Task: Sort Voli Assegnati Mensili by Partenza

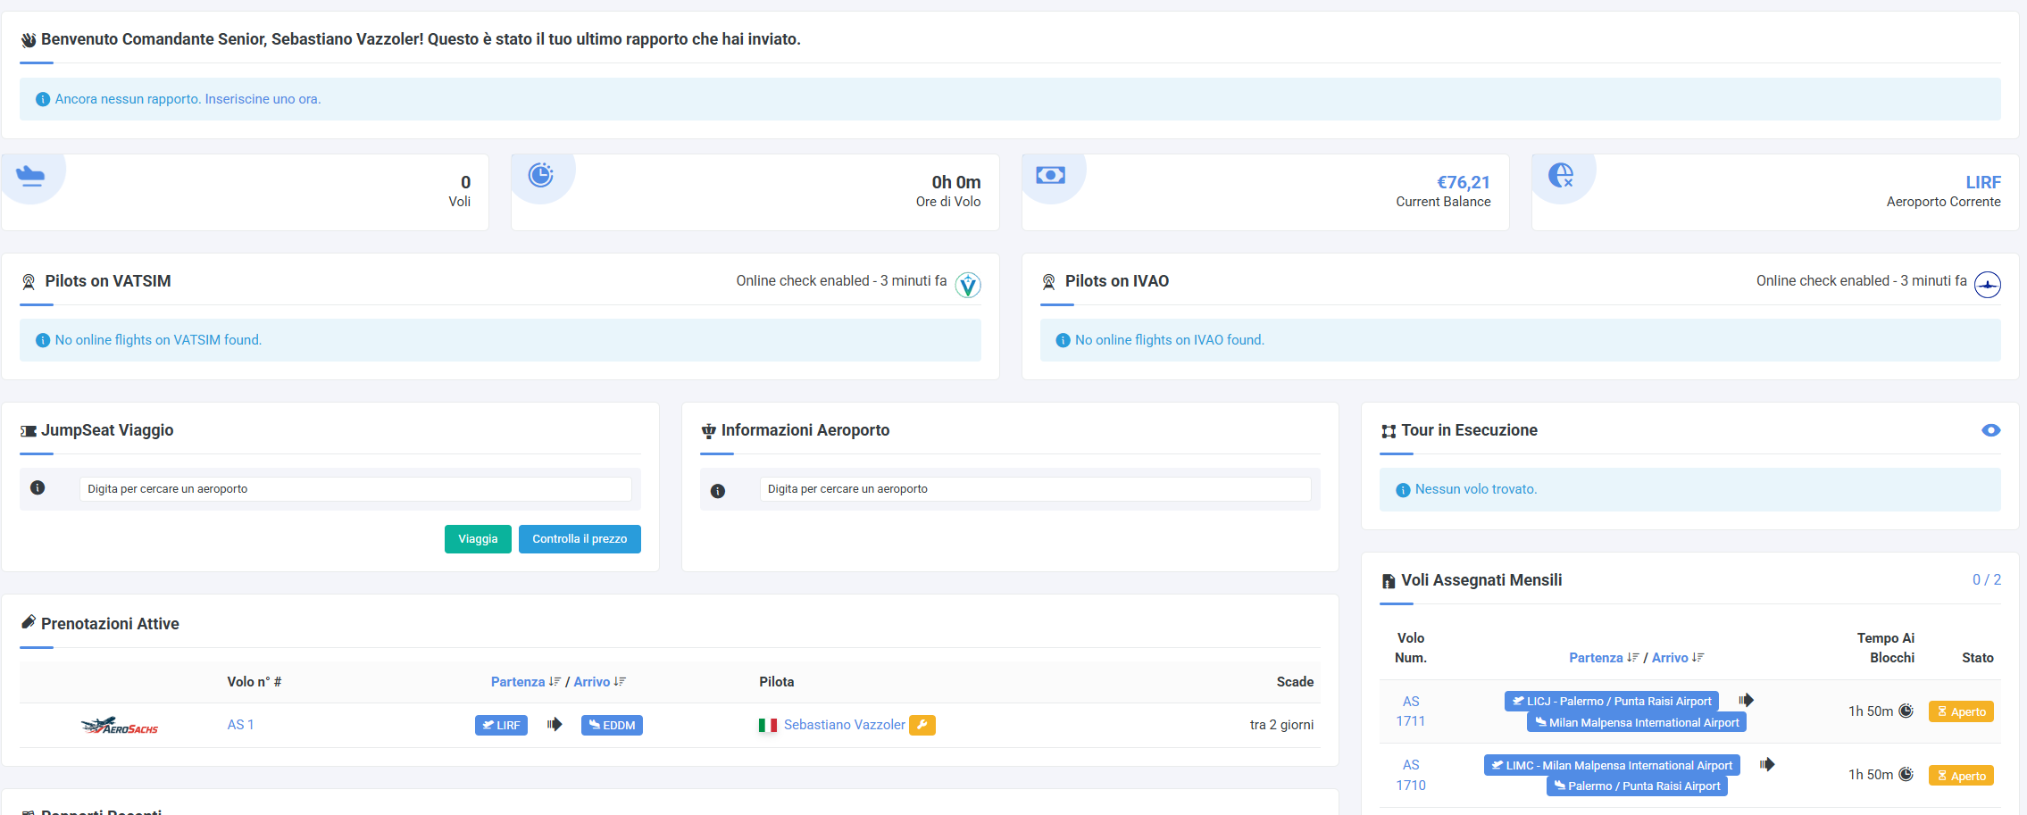Action: (1596, 658)
